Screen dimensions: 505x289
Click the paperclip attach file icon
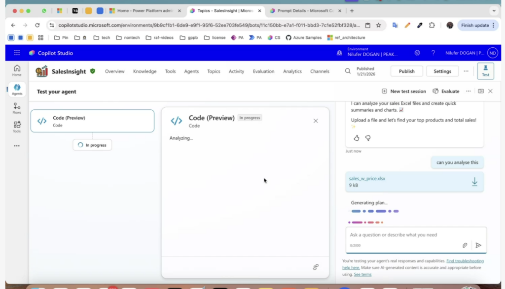click(465, 245)
